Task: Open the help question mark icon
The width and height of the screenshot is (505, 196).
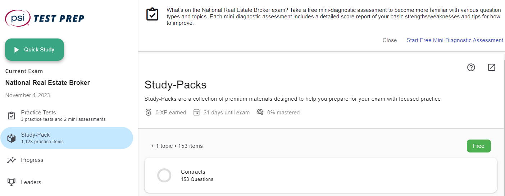Action: [471, 67]
